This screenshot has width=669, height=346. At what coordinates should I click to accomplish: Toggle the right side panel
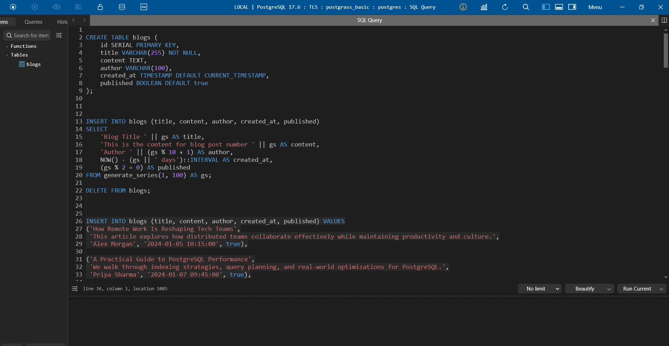point(572,7)
